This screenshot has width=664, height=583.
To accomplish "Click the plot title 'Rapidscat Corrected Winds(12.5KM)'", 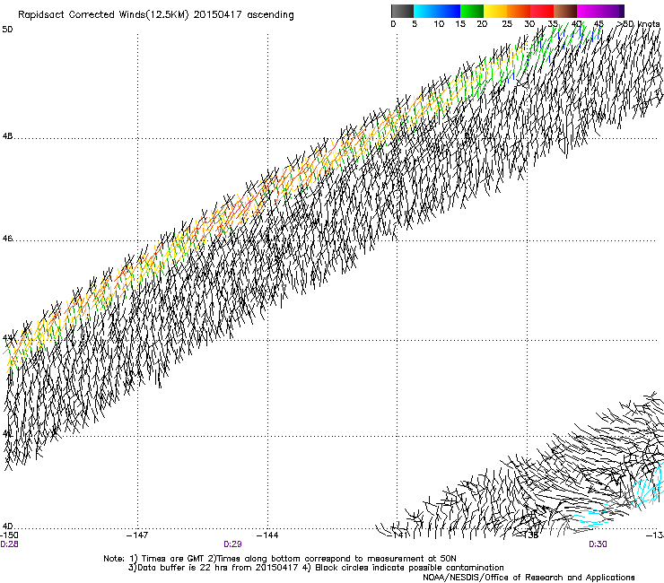I will [x=103, y=15].
